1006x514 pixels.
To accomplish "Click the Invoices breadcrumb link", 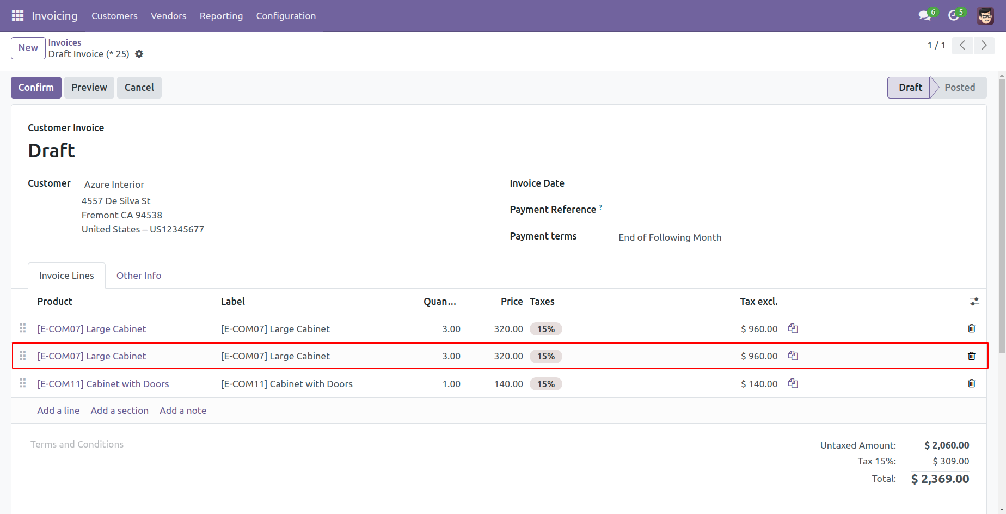I will tap(65, 42).
